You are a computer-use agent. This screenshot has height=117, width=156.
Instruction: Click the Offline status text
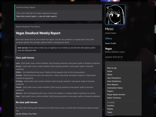pos(109,39)
